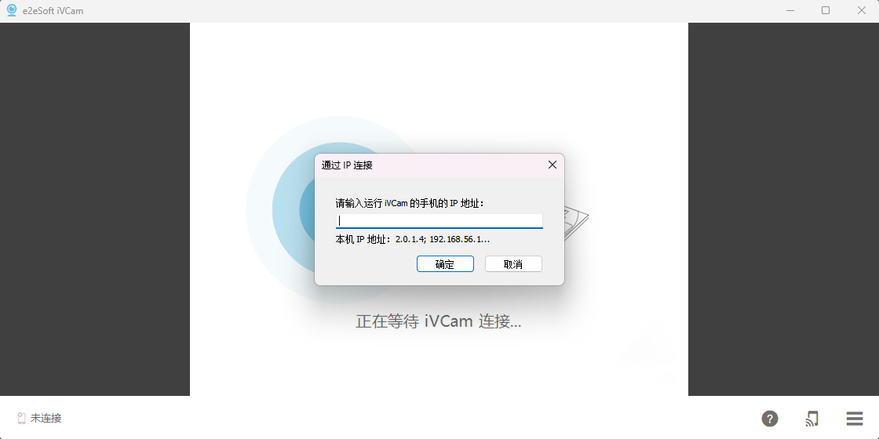Viewport: 879px width, 439px height.
Task: Open help via the question mark icon
Action: [770, 419]
